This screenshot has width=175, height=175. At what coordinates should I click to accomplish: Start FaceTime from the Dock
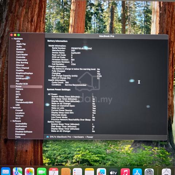(x=42, y=171)
